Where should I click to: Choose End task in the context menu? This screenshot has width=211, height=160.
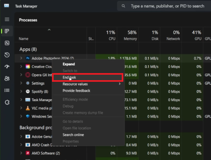coord(88,78)
